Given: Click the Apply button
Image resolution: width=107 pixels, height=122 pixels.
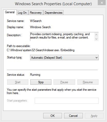Looking at the screenshot, I should [94, 116].
